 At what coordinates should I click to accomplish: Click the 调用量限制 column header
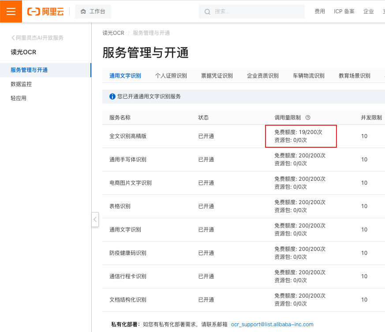(288, 118)
